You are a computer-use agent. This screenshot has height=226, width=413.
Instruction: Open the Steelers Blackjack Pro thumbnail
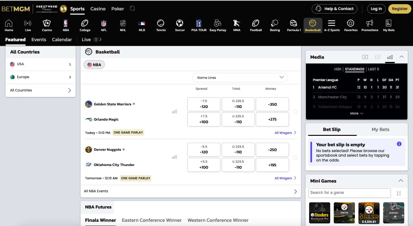(x=319, y=213)
